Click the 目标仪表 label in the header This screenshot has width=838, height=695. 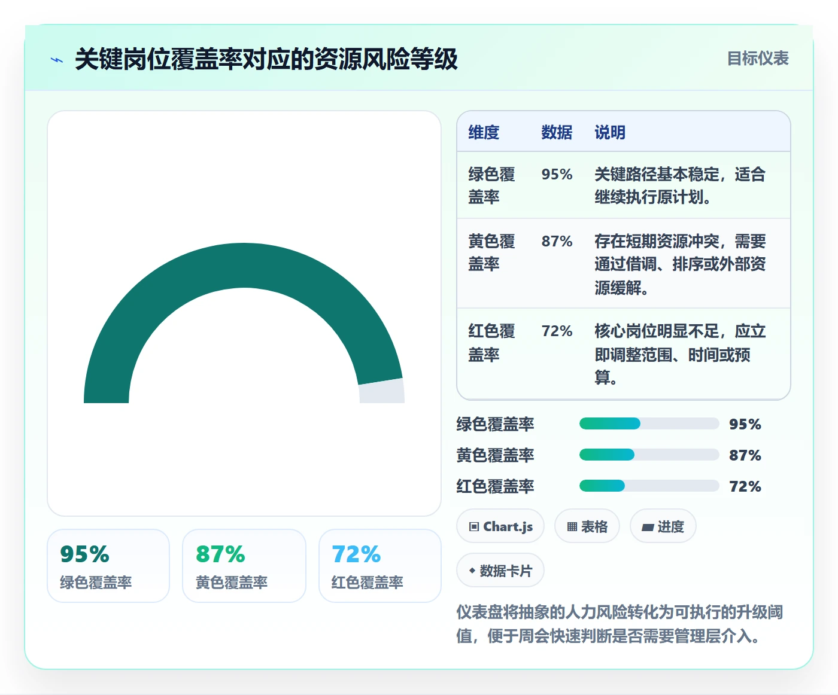coord(758,59)
